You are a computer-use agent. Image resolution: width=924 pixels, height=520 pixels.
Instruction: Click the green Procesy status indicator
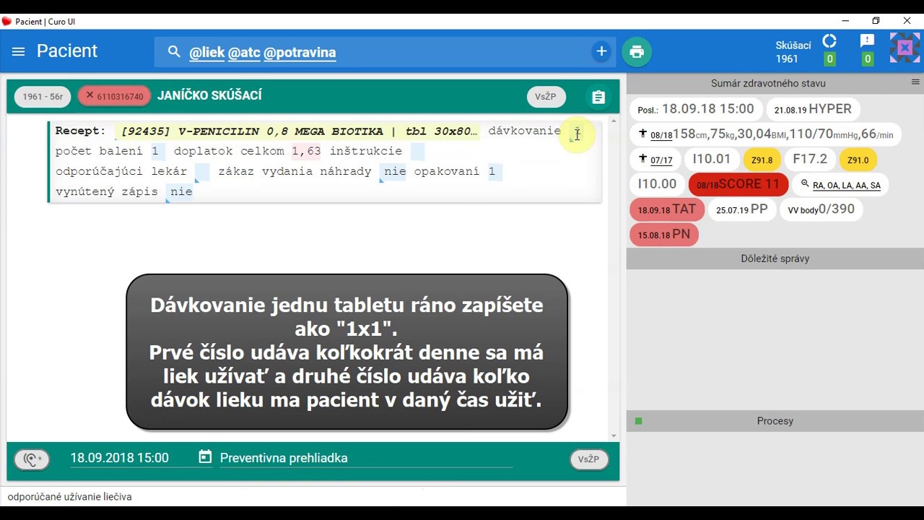coord(638,421)
